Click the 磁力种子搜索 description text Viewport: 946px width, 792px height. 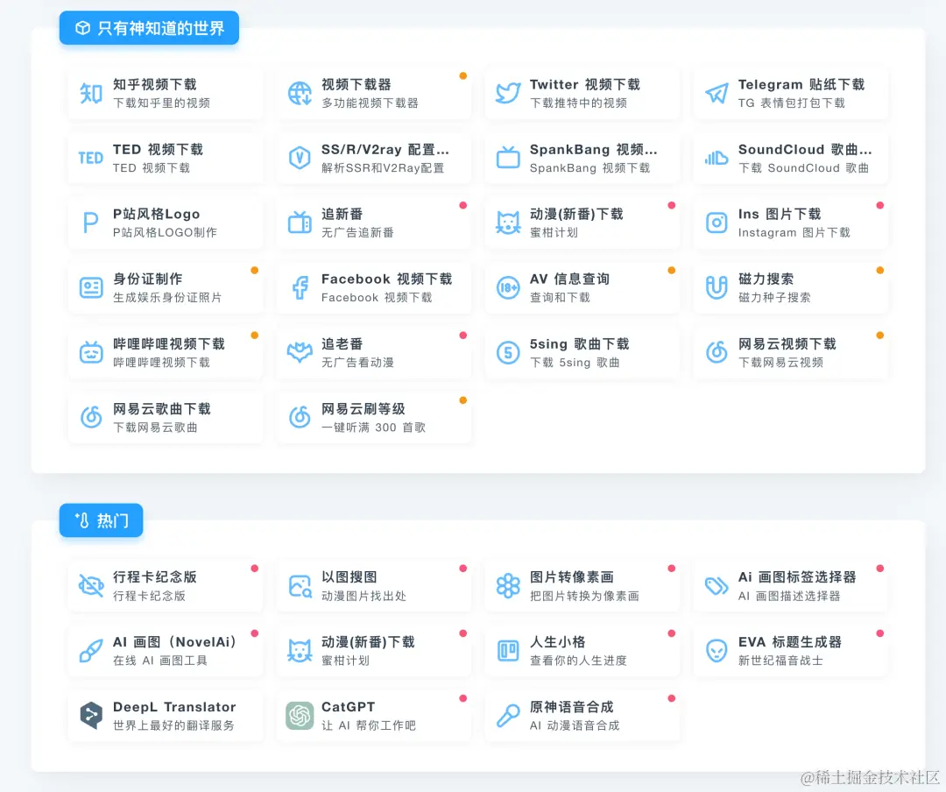click(x=774, y=298)
